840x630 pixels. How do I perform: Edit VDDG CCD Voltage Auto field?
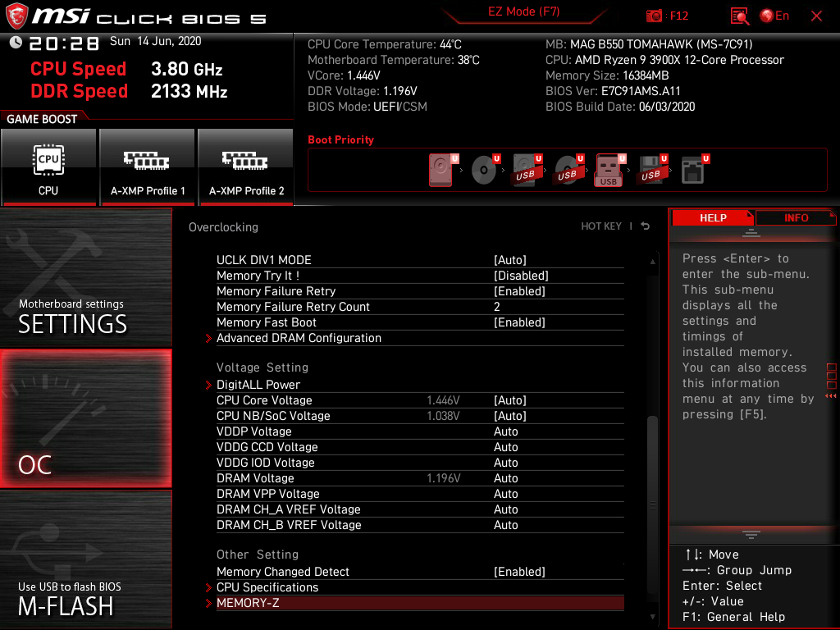tap(505, 447)
